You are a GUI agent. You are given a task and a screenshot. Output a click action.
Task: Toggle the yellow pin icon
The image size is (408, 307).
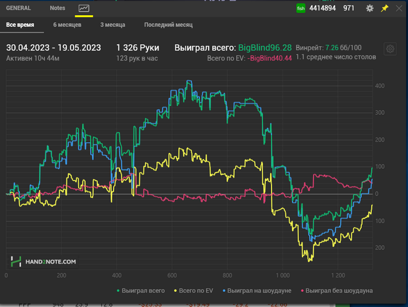(385, 8)
